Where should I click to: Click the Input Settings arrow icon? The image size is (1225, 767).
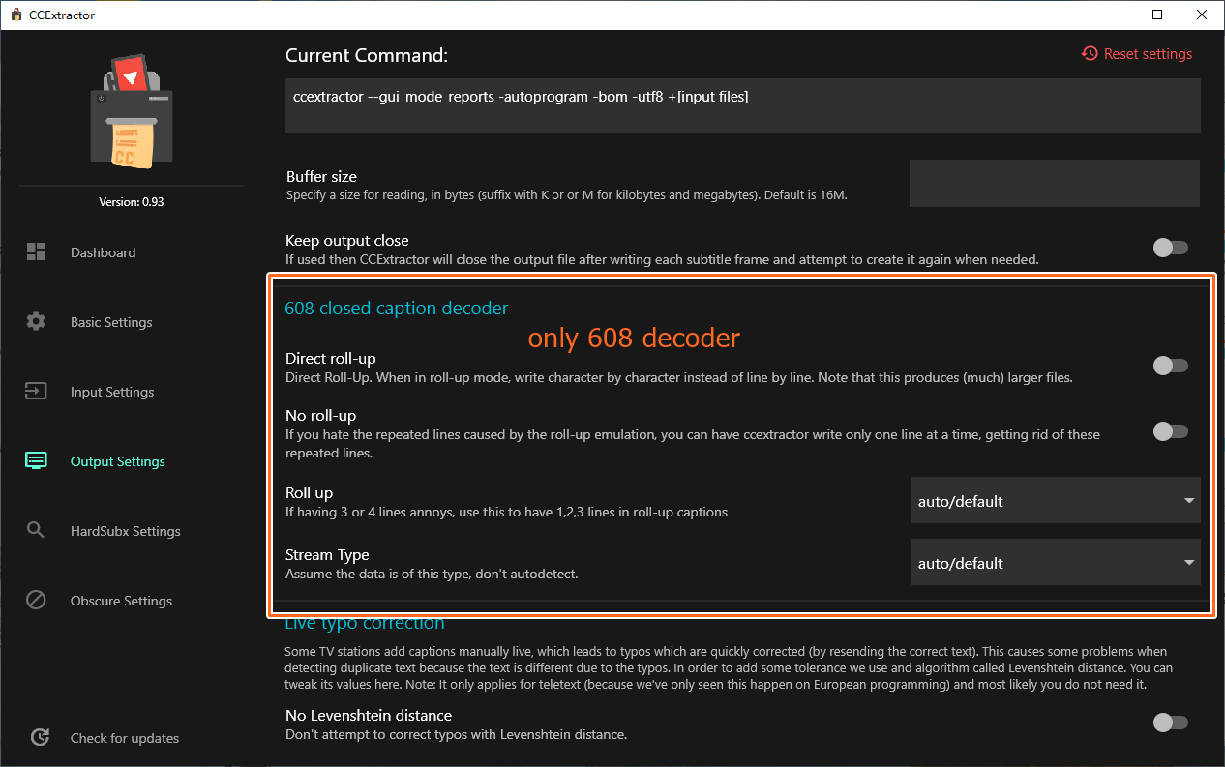[x=36, y=392]
